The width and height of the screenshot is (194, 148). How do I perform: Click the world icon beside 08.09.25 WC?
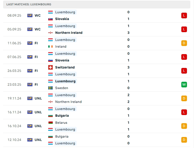30,16
